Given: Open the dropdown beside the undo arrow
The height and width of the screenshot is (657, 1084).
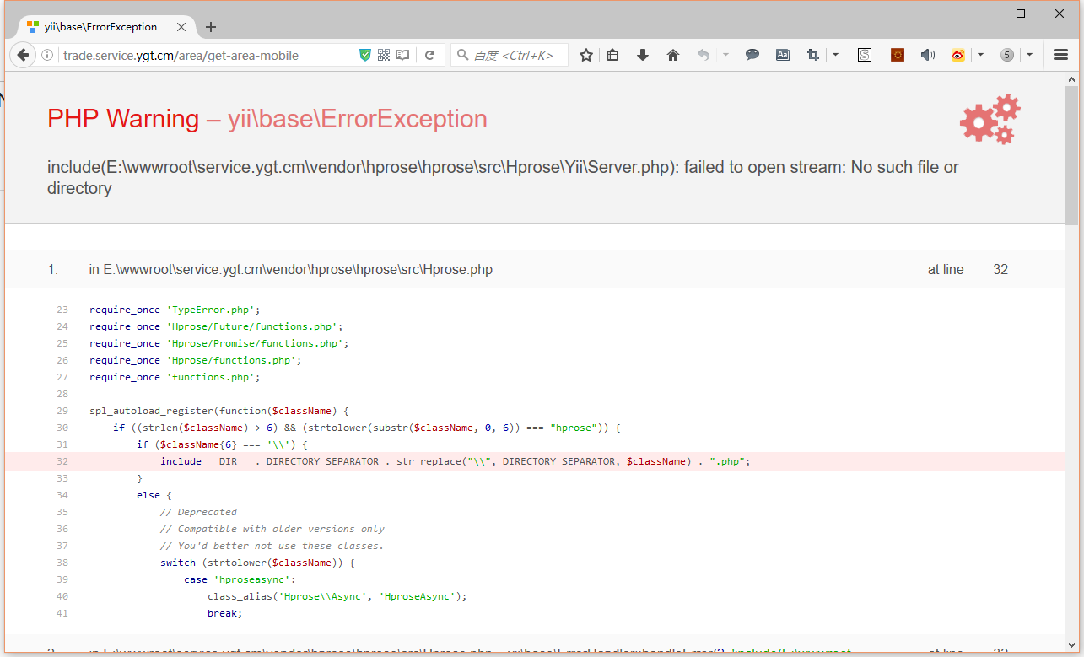Looking at the screenshot, I should 725,55.
